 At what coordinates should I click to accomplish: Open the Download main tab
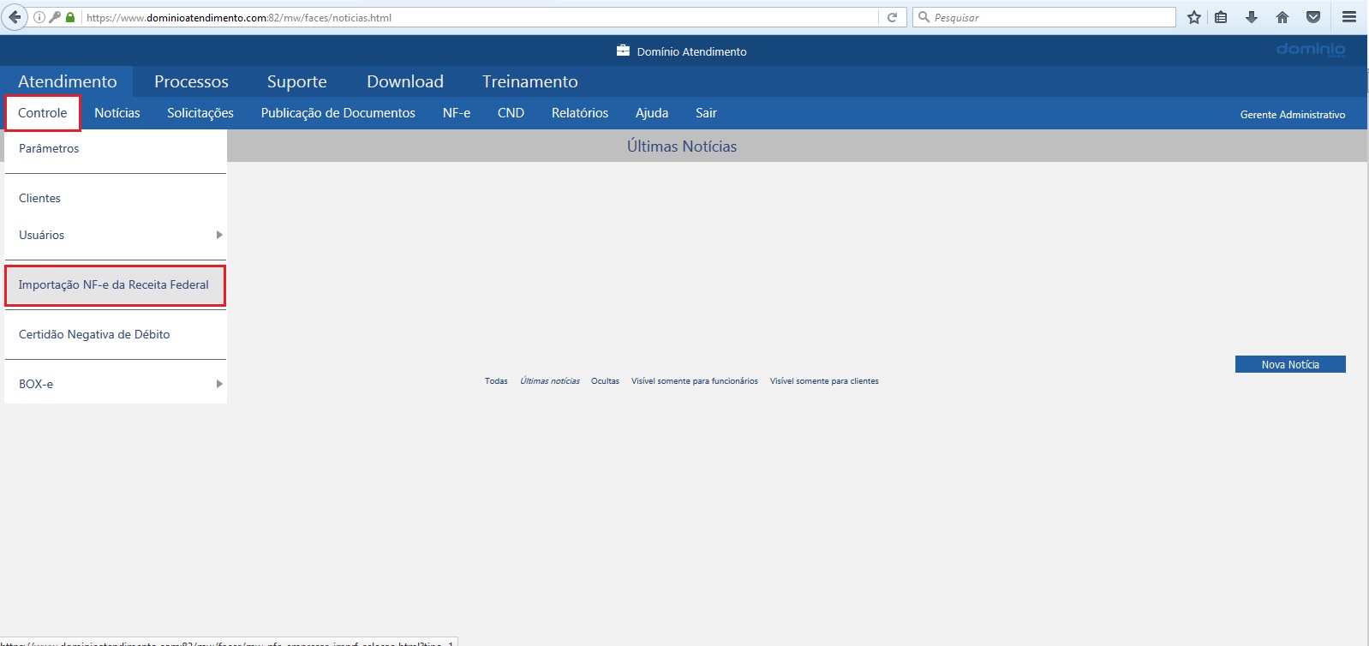point(405,81)
